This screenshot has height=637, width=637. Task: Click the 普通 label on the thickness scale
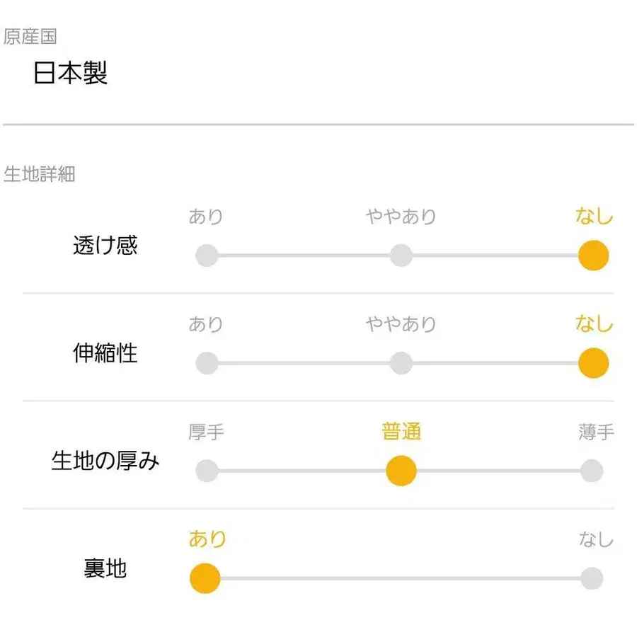click(401, 432)
